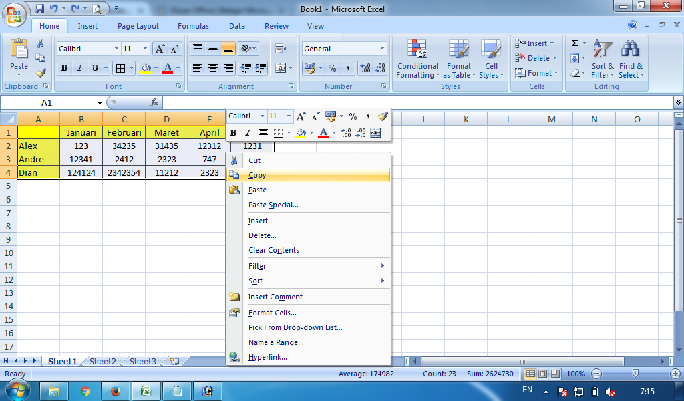Viewport: 684px width, 401px height.
Task: Choose Paste Special from the context menu
Action: click(x=309, y=205)
